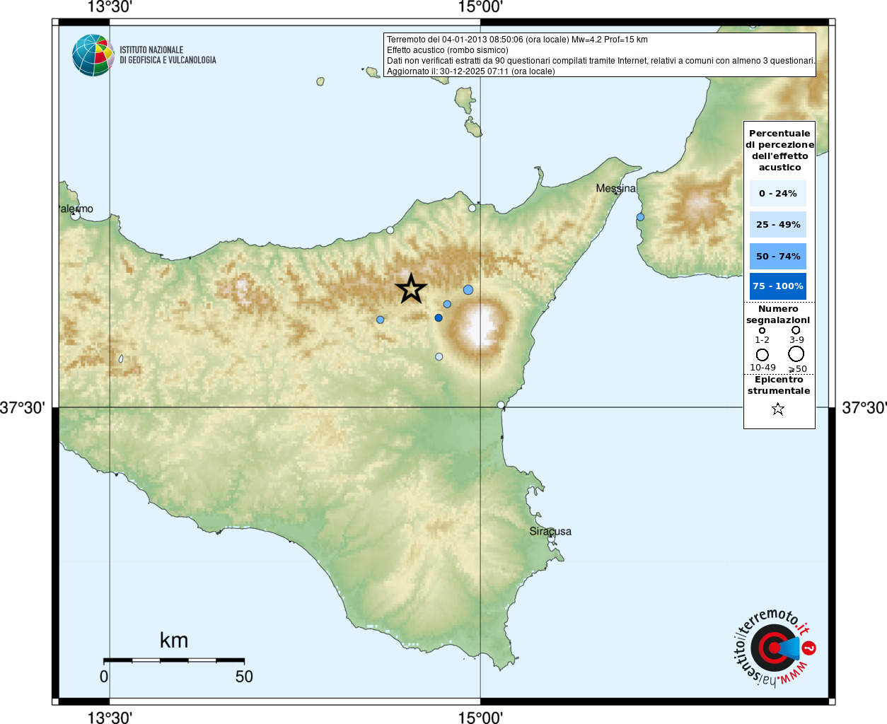Click the legend epicenter star symbol
This screenshot has width=887, height=724.
point(778,409)
